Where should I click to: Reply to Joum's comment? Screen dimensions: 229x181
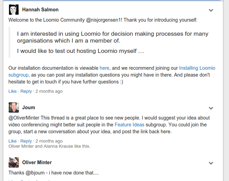pyautogui.click(x=26, y=141)
